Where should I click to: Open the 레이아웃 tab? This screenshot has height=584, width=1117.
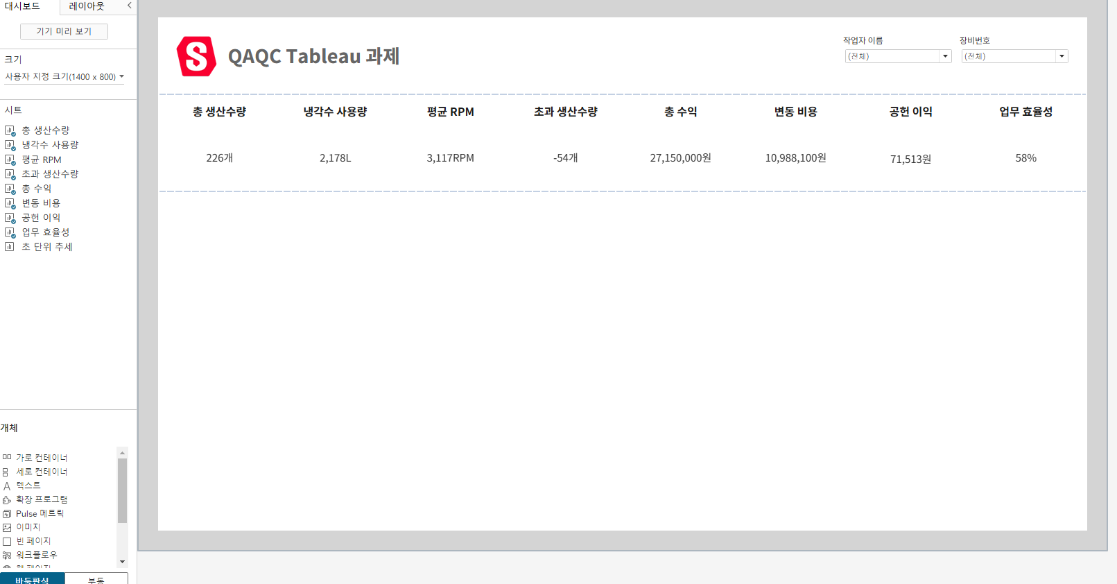click(x=87, y=6)
